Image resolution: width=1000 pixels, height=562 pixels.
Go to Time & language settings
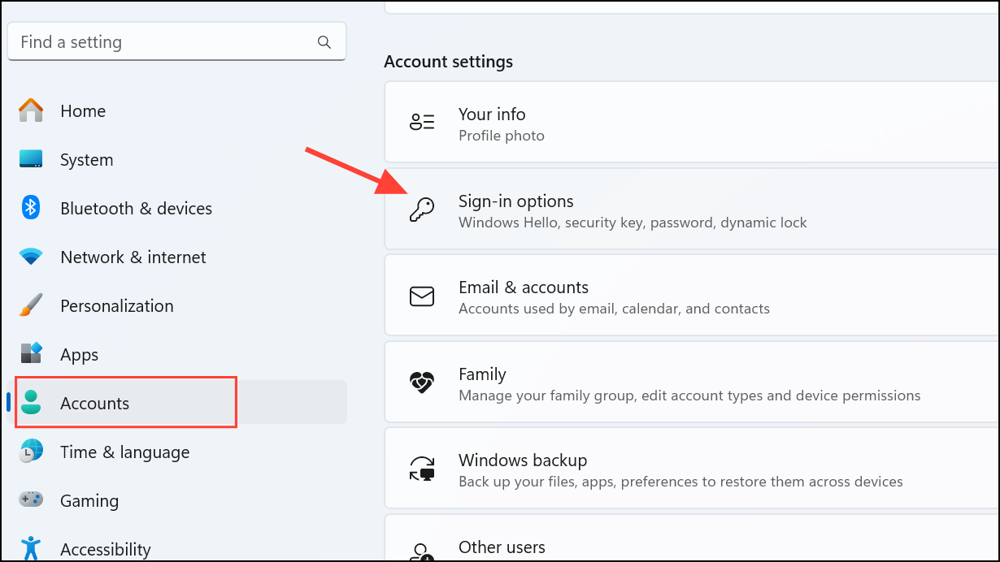[x=124, y=452]
